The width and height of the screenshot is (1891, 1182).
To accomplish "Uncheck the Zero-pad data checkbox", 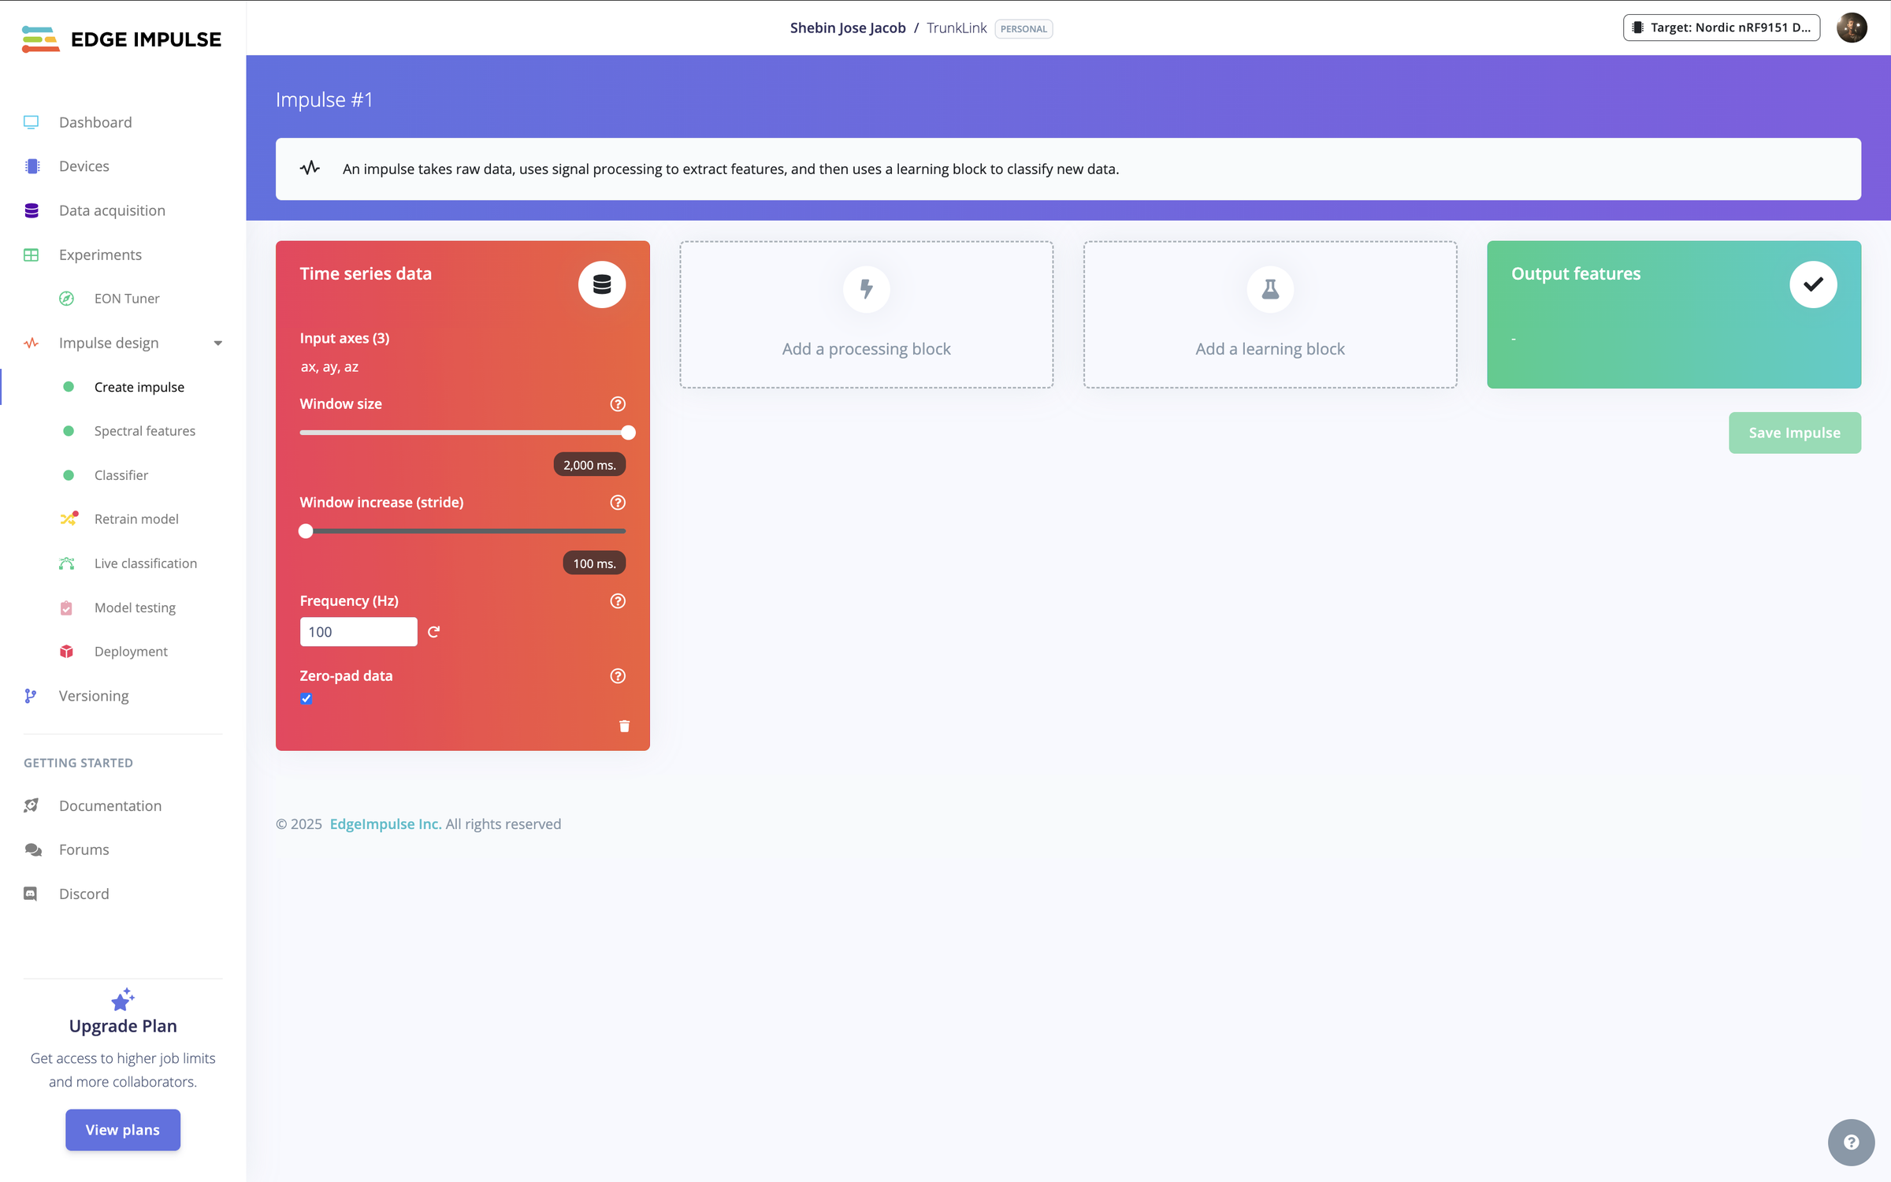I will coord(306,698).
